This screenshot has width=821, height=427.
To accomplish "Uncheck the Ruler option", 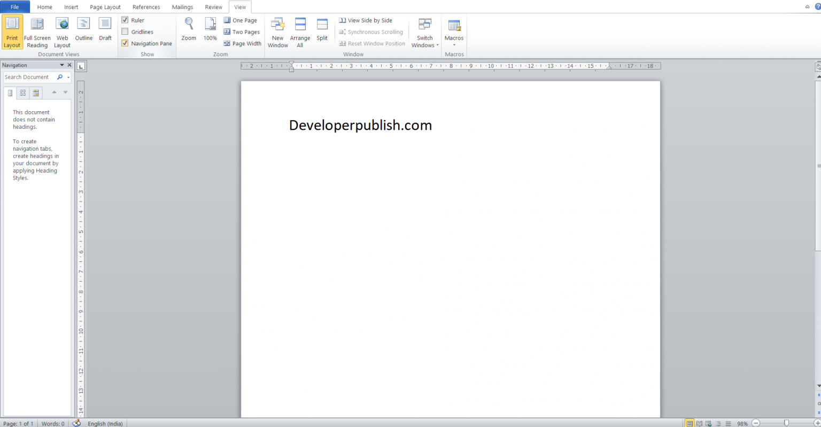I will (125, 20).
